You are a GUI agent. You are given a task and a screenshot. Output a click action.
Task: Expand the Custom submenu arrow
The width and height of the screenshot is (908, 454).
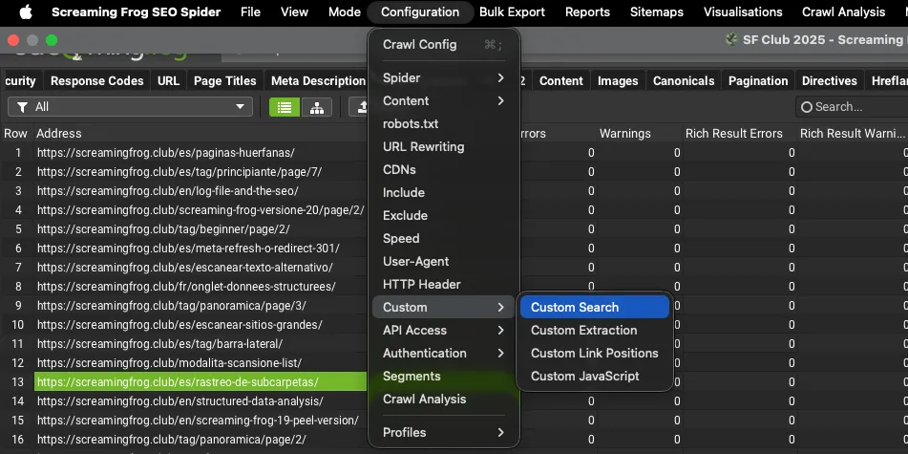[501, 308]
